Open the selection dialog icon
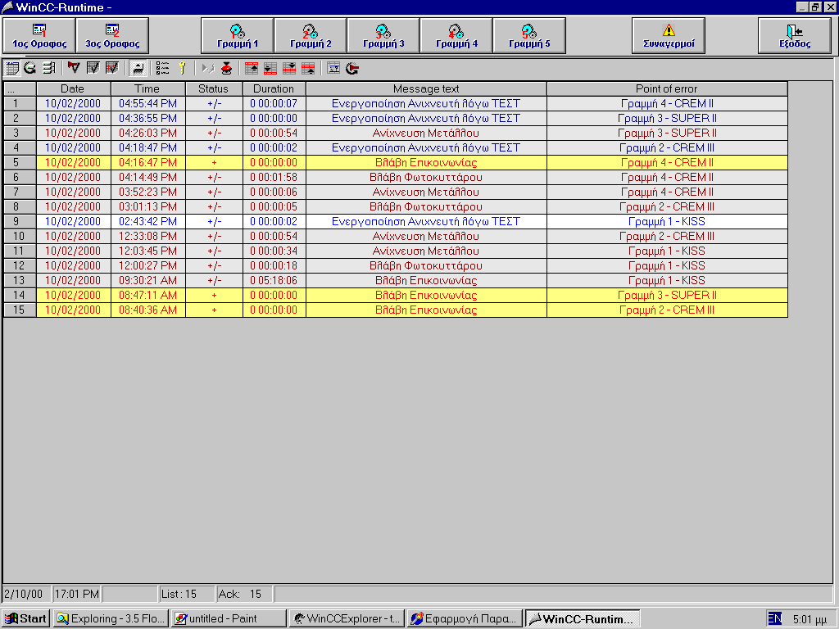Screen dimensions: 839x629 tap(163, 68)
